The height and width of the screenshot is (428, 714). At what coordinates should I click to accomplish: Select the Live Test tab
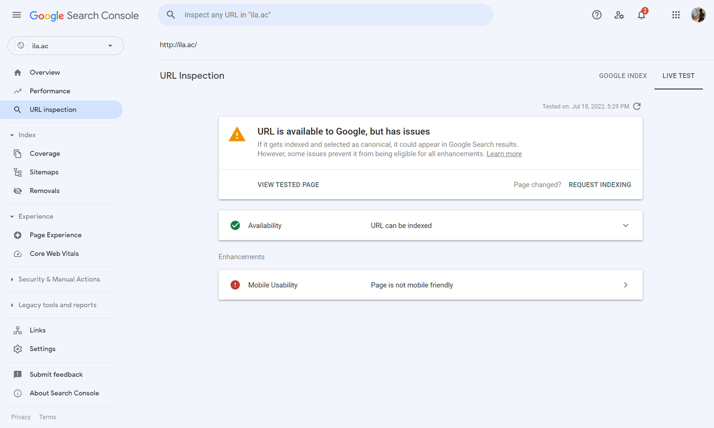(678, 76)
